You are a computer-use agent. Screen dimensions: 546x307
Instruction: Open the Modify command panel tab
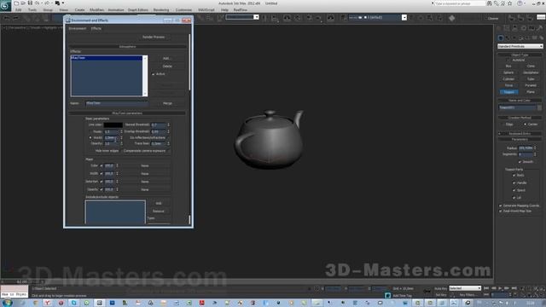coord(507,28)
